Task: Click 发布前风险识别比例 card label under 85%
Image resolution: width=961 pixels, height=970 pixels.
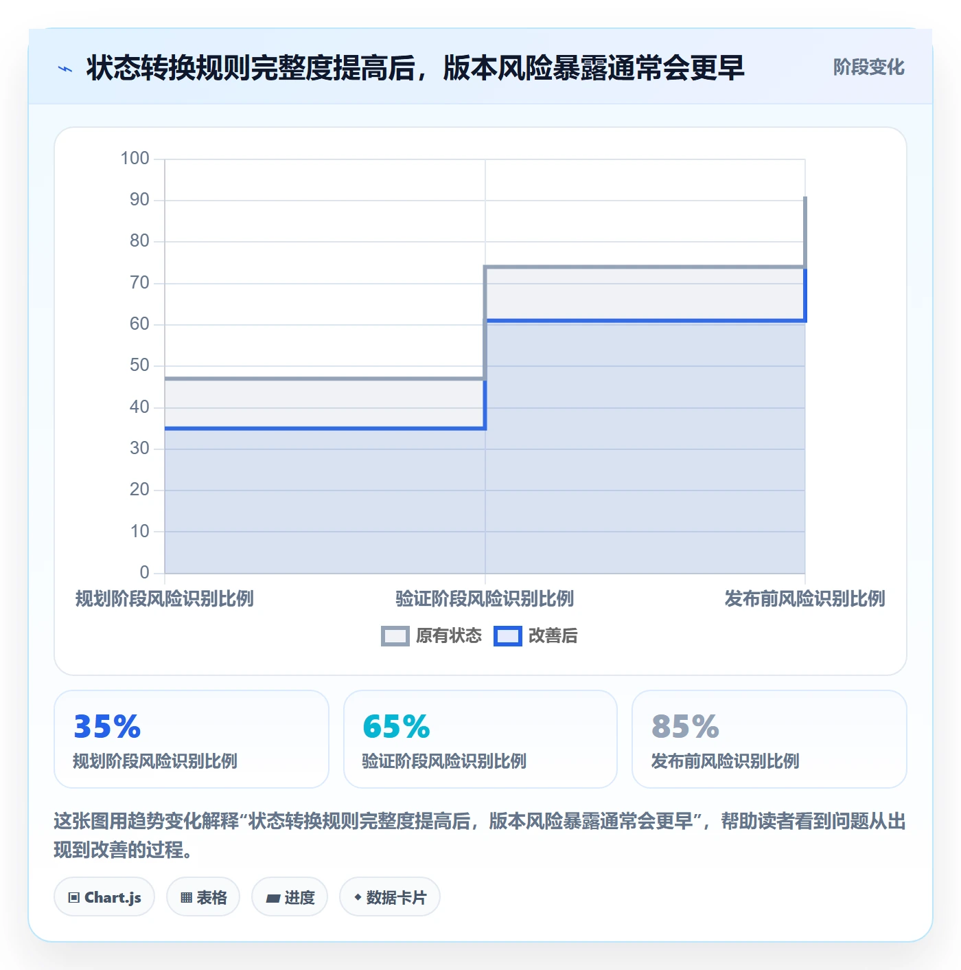Action: 725,761
